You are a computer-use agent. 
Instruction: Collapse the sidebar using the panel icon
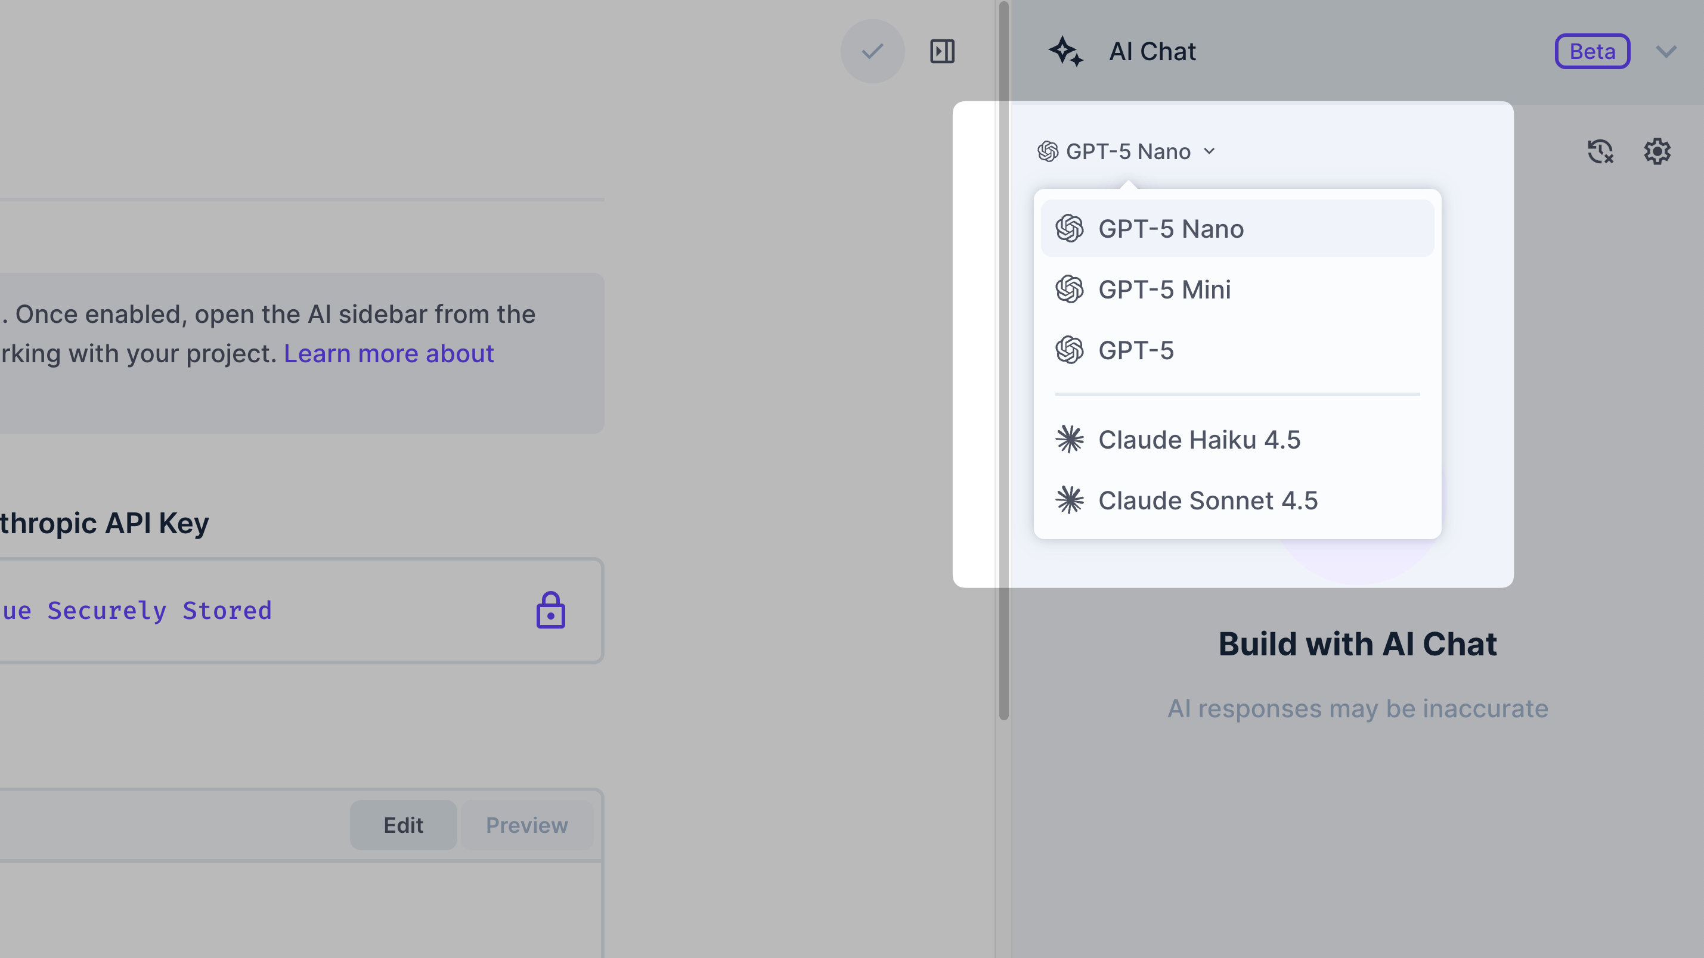click(942, 51)
